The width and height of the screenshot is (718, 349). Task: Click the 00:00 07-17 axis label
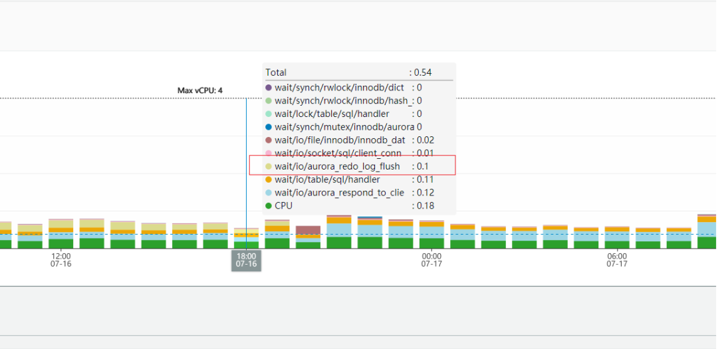pyautogui.click(x=431, y=260)
